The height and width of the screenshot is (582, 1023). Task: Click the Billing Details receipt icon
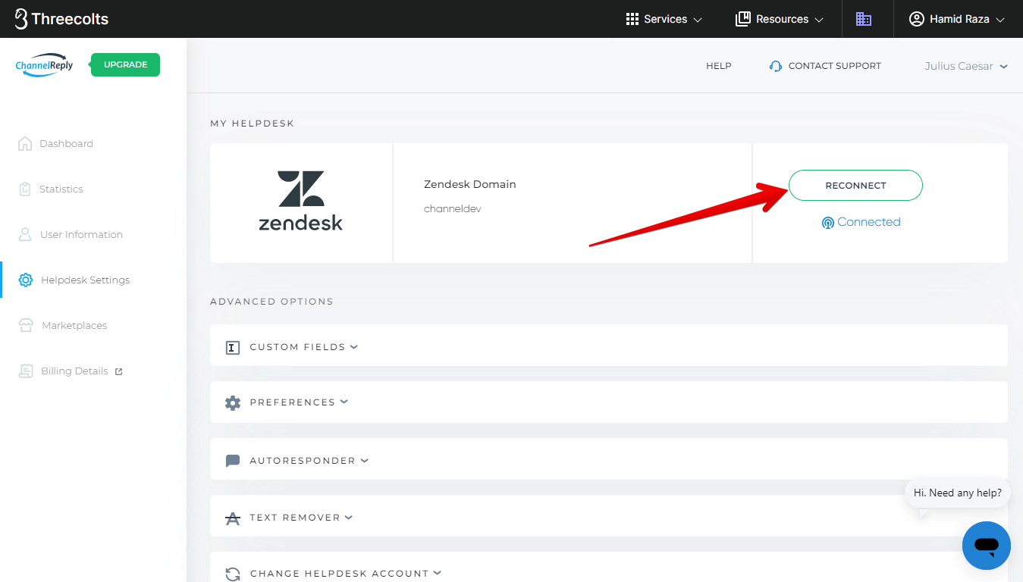[27, 371]
